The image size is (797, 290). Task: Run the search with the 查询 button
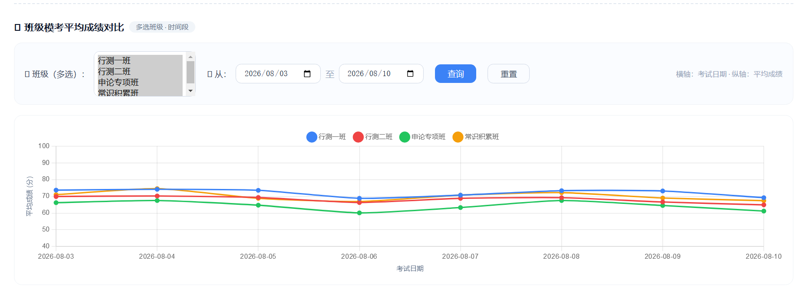tap(455, 74)
